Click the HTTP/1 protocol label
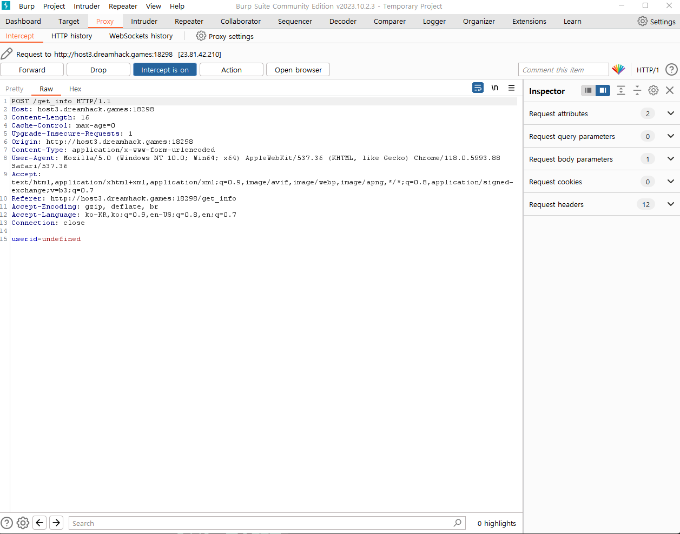 (x=648, y=70)
